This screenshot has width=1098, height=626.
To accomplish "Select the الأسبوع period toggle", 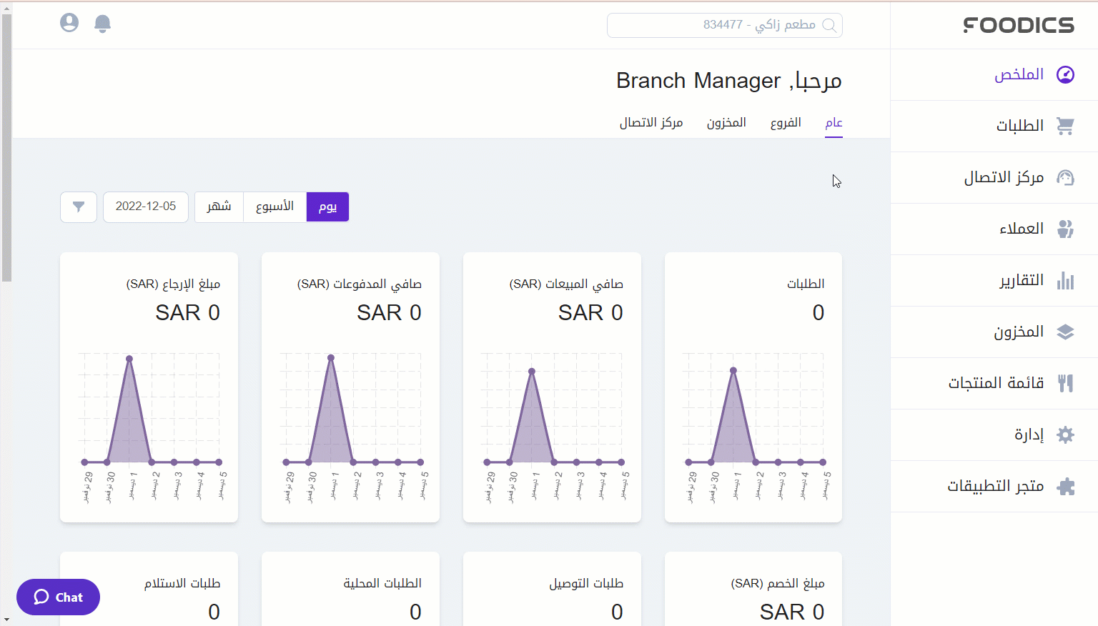I will tap(275, 207).
